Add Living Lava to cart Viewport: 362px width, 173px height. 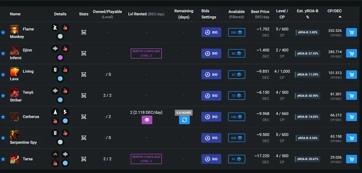pyautogui.click(x=351, y=74)
